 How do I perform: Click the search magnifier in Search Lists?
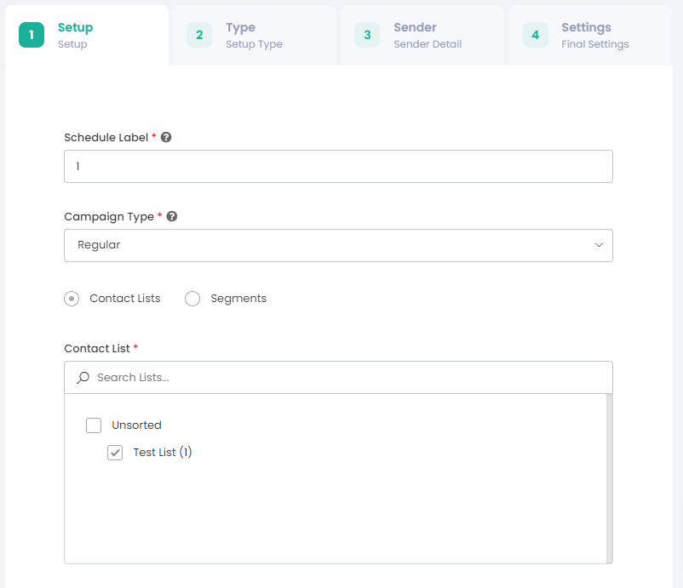pos(81,377)
